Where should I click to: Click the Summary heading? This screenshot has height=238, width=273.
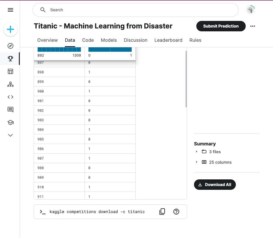coord(205,144)
